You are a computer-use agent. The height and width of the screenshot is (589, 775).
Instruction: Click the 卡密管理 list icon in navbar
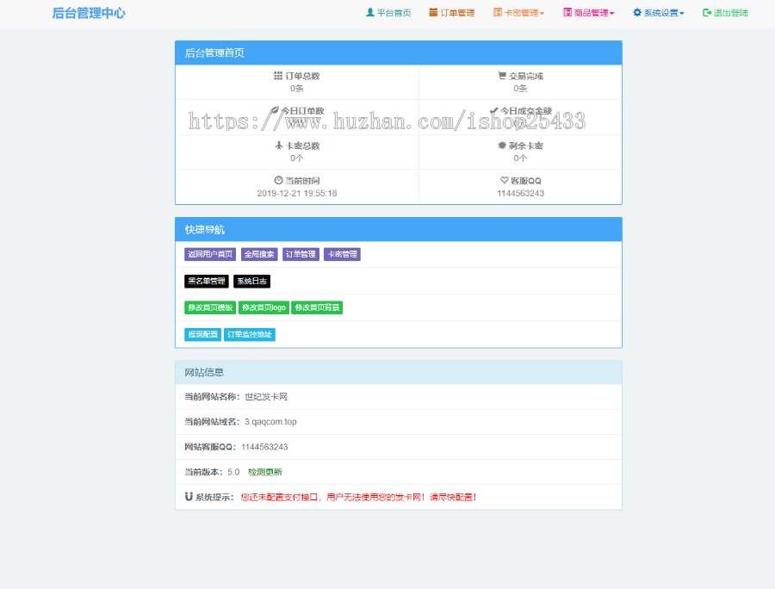tap(498, 12)
